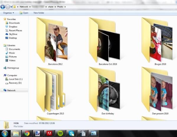177x137 pixels.
Task: Expand the arrow after share in address bar
Action: (x=55, y=7)
